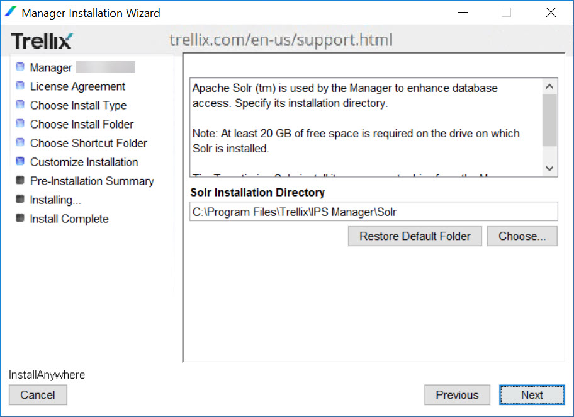Open the Choose... folder browser
This screenshot has width=574, height=417.
[x=522, y=236]
